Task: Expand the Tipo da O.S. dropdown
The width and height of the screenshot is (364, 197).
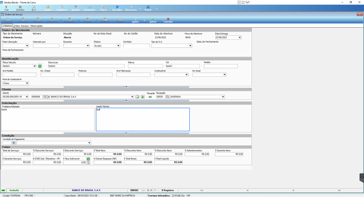Action: [x=190, y=46]
